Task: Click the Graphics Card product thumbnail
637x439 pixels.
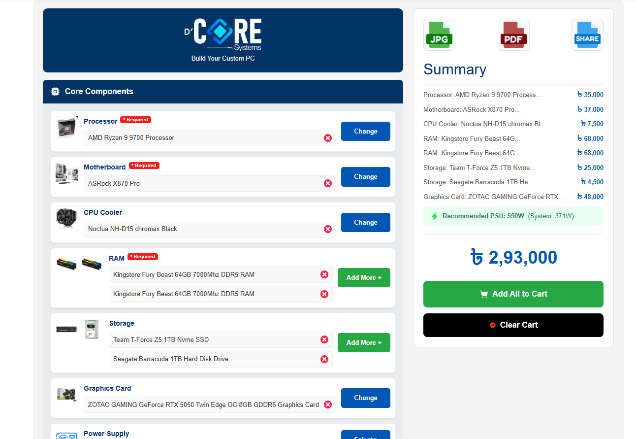Action: (66, 394)
